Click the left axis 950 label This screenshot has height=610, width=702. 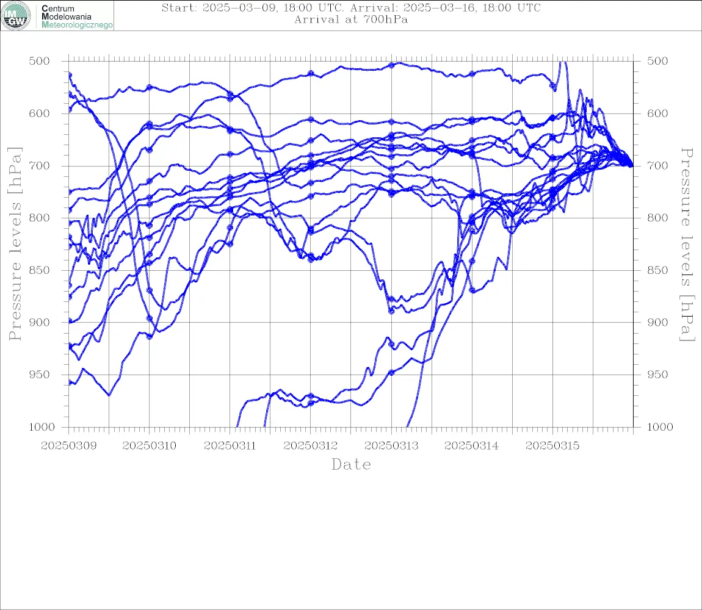(x=40, y=375)
